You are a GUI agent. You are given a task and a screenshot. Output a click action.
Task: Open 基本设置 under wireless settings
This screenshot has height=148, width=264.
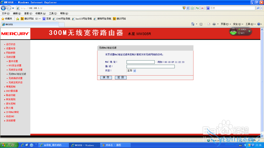click(13, 61)
